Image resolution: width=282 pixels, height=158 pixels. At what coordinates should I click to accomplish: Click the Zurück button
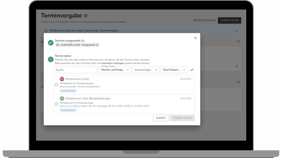161,118
